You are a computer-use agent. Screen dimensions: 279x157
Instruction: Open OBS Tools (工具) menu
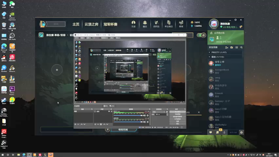click(x=112, y=38)
